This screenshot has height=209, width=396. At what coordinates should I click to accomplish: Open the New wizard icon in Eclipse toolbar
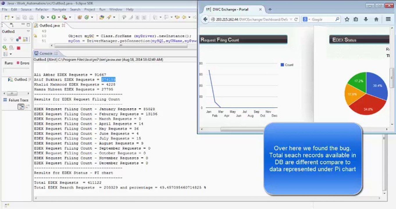tap(7, 17)
